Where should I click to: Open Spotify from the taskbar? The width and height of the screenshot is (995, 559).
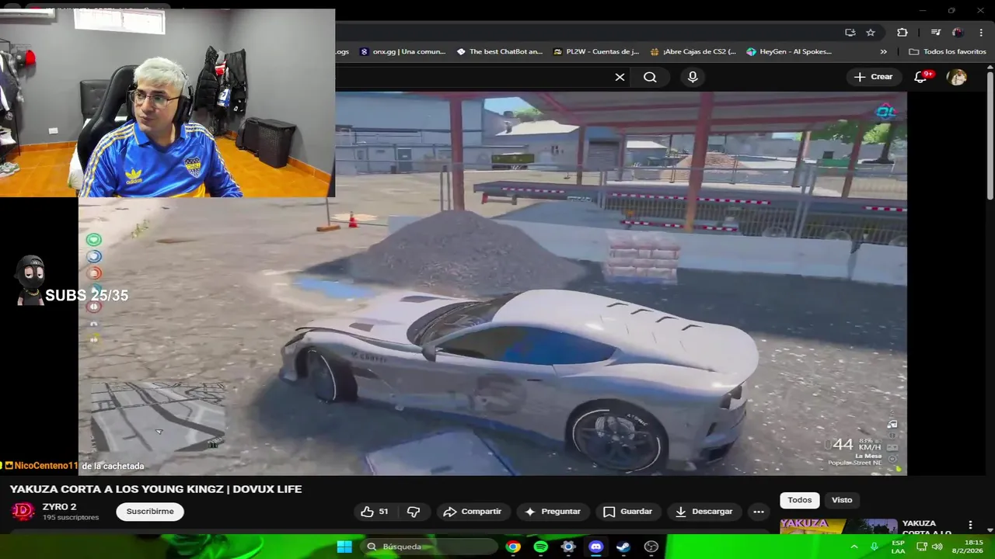click(x=541, y=547)
